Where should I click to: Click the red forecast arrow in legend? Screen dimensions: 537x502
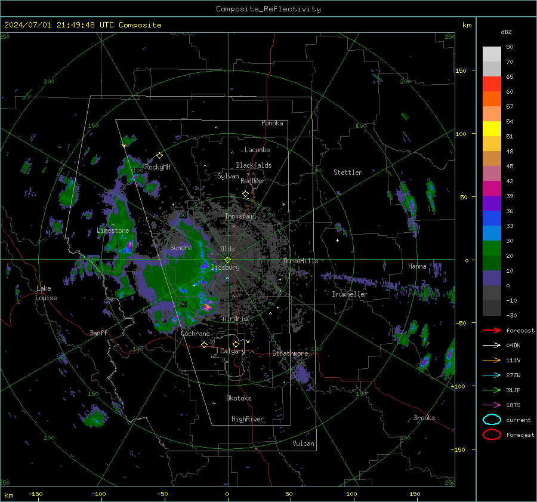(492, 330)
